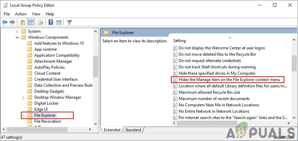Viewport: 298px width, 141px height.
Task: Click policy icon beside Hide these specified drives
Action: click(x=175, y=73)
